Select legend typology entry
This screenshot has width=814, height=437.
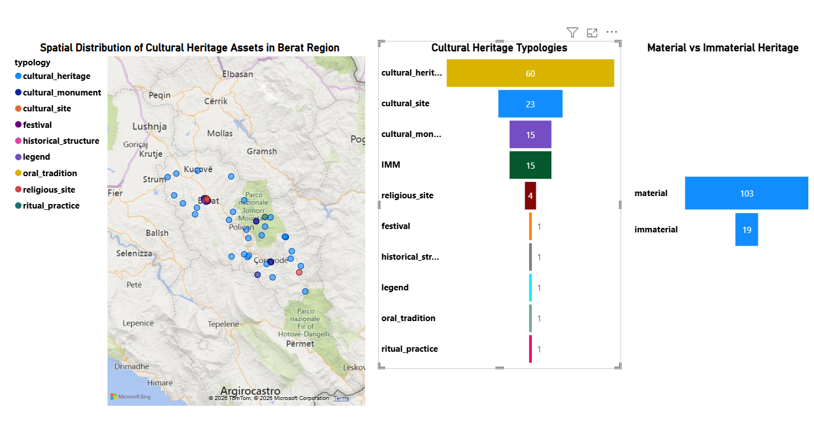pyautogui.click(x=32, y=157)
